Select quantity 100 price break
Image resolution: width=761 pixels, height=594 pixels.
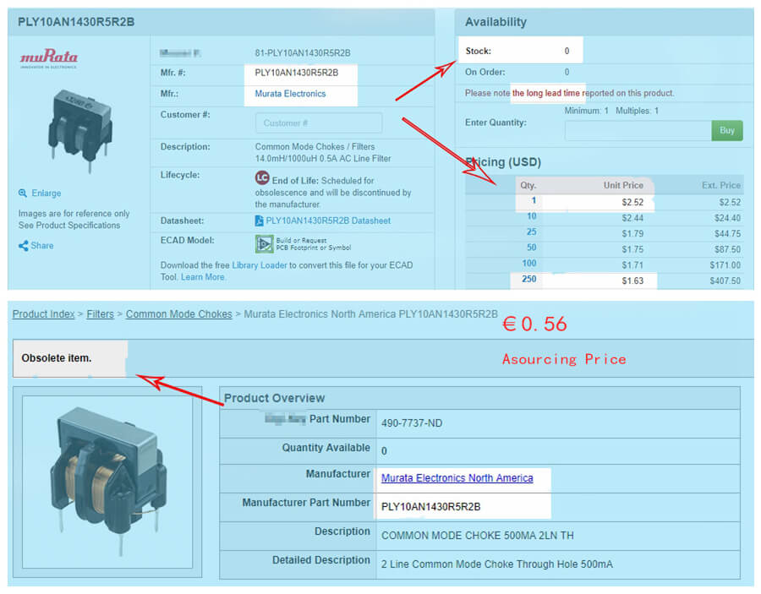tap(529, 264)
